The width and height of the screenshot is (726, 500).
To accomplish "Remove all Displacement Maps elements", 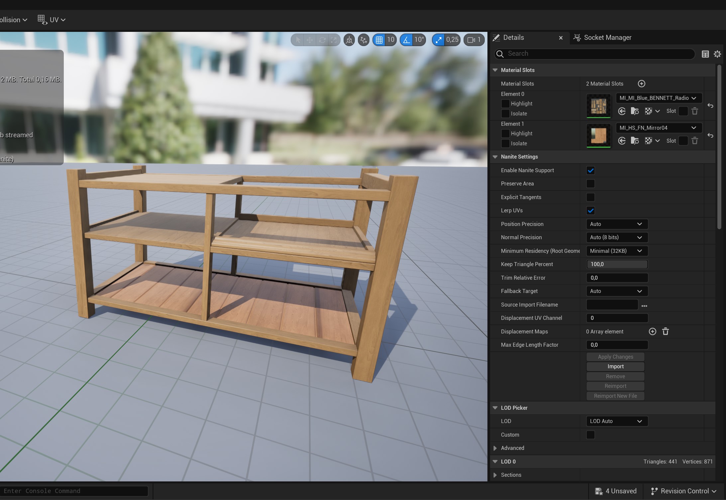I will [x=666, y=331].
